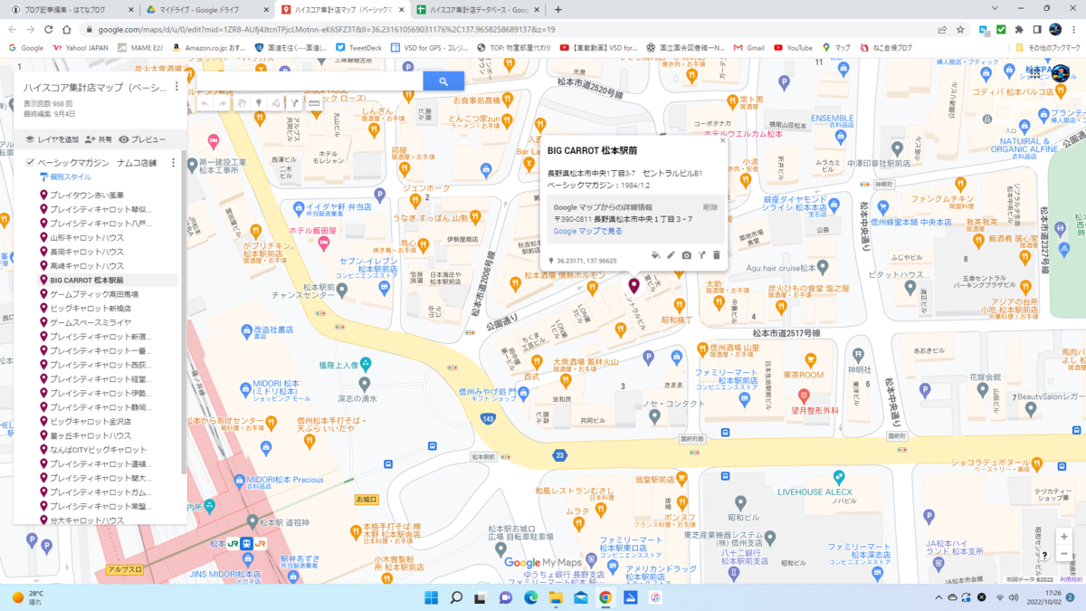Click the undo arrow in map toolbar
1086x611 pixels.
pyautogui.click(x=205, y=104)
